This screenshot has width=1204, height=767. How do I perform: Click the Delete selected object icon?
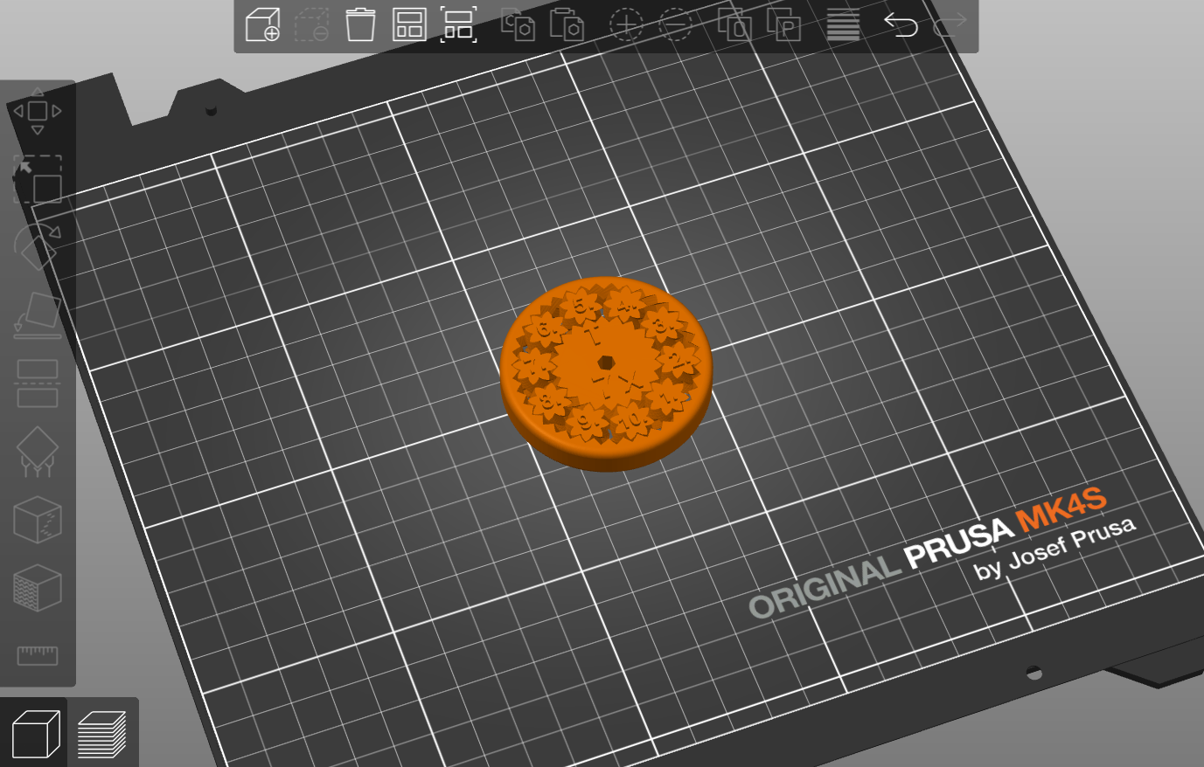[x=311, y=24]
